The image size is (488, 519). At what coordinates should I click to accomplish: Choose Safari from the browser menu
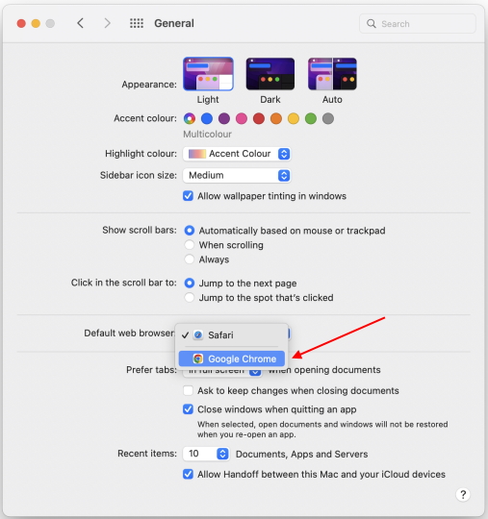232,335
